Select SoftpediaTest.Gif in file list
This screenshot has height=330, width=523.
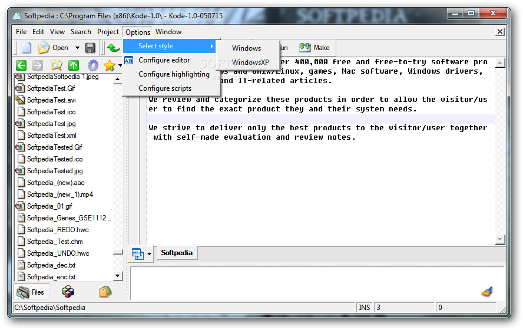click(x=51, y=88)
